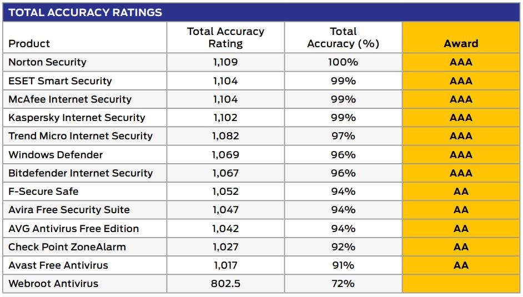Click ESET Smart Security in product column

click(x=60, y=81)
